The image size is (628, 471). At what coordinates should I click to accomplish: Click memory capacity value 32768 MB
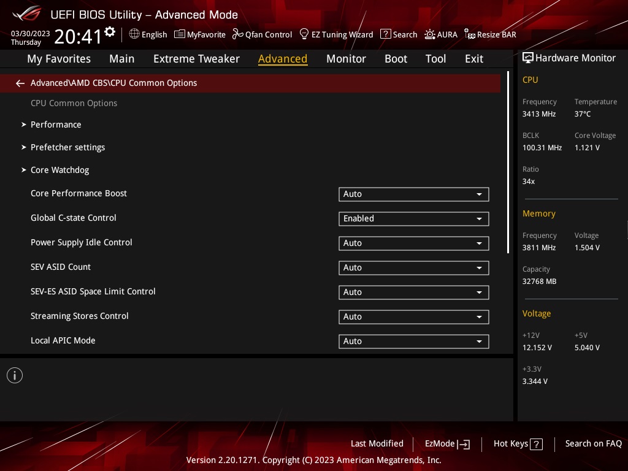[x=539, y=281]
